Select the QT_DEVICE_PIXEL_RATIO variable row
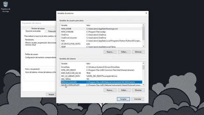204x115 pixels. pos(101,44)
